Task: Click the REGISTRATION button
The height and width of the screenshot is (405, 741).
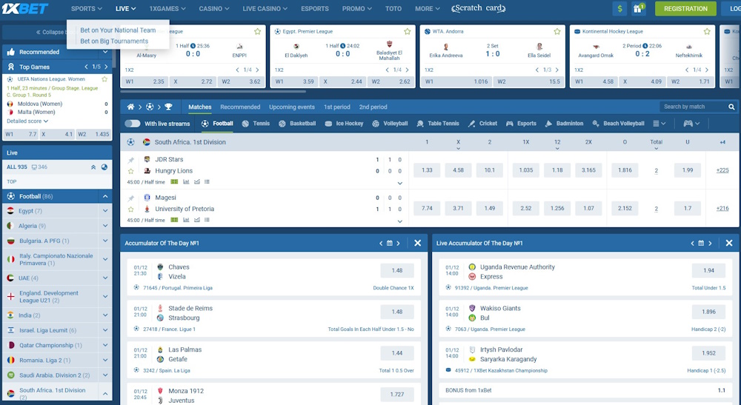Action: pyautogui.click(x=685, y=8)
